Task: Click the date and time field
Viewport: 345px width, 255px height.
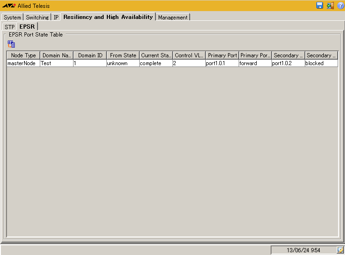Action: pos(303,250)
